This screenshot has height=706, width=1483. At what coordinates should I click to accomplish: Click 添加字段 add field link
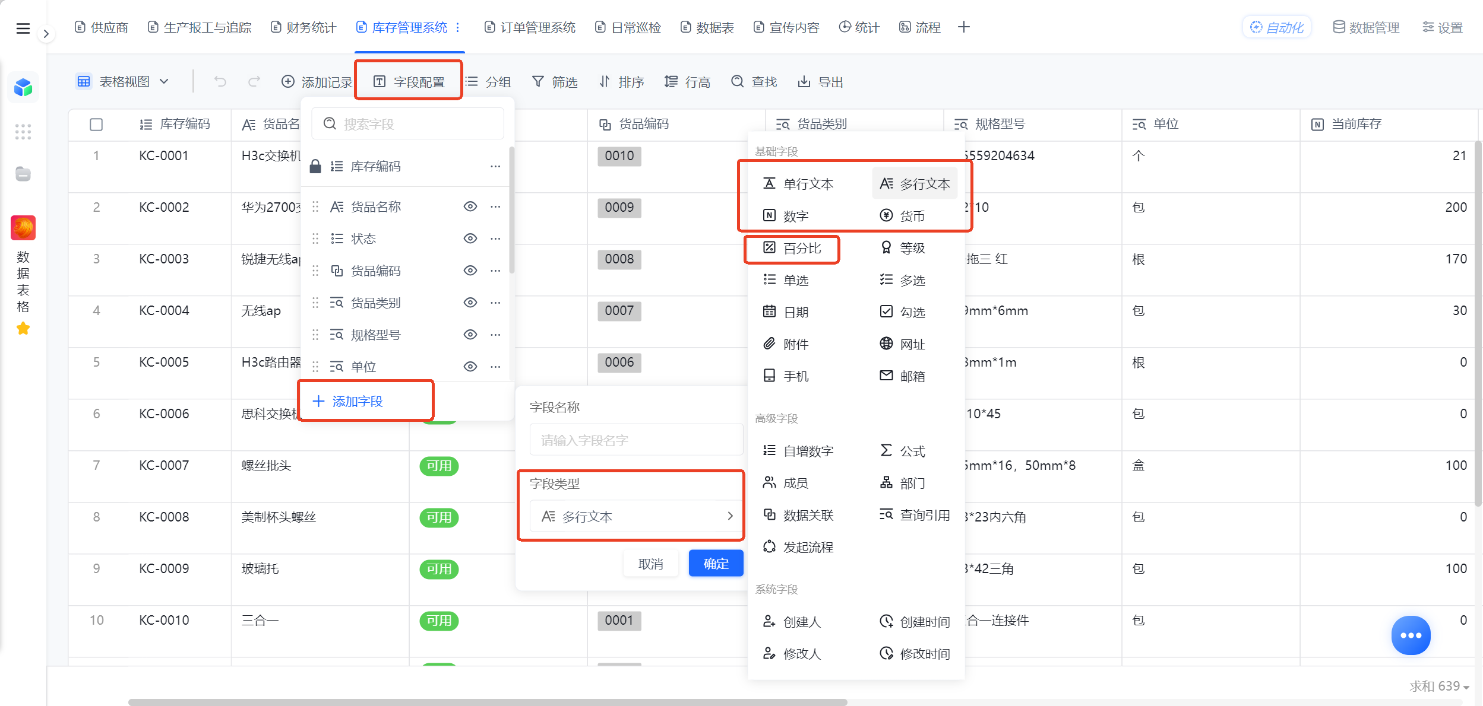click(x=348, y=402)
